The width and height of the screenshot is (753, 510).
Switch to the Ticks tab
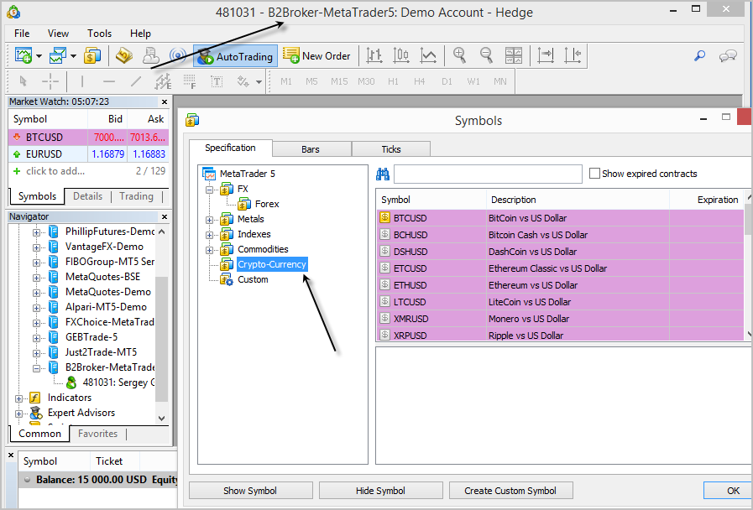(x=391, y=149)
